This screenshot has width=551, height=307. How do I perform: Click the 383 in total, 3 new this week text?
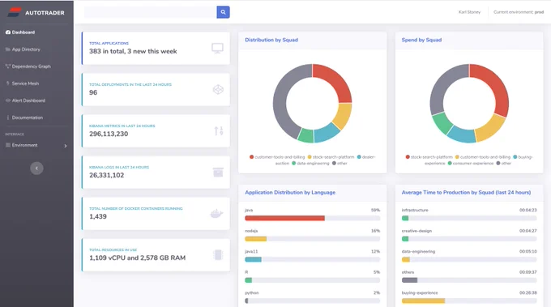point(133,51)
